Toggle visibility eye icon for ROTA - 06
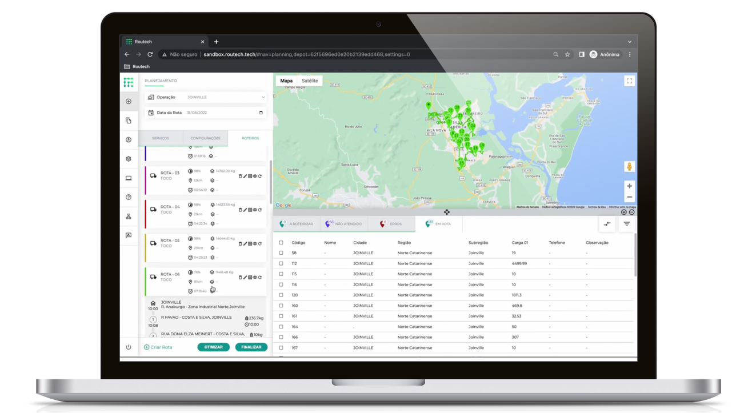756x413 pixels. (x=255, y=278)
